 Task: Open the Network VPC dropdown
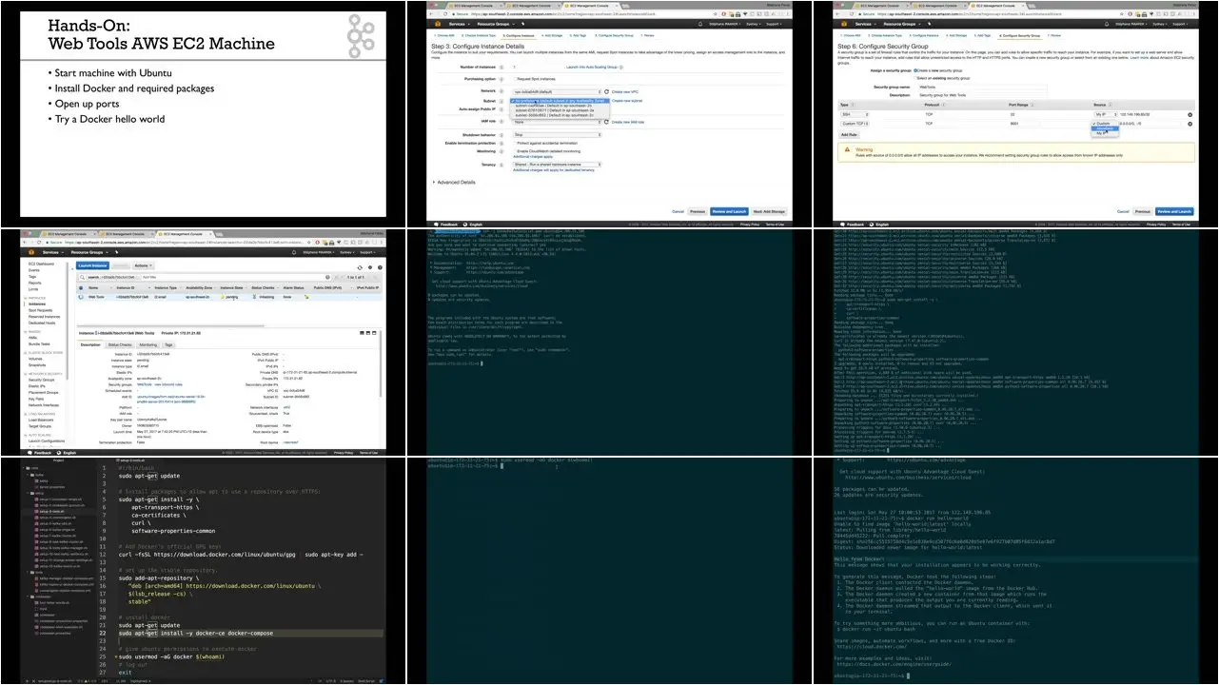(557, 92)
